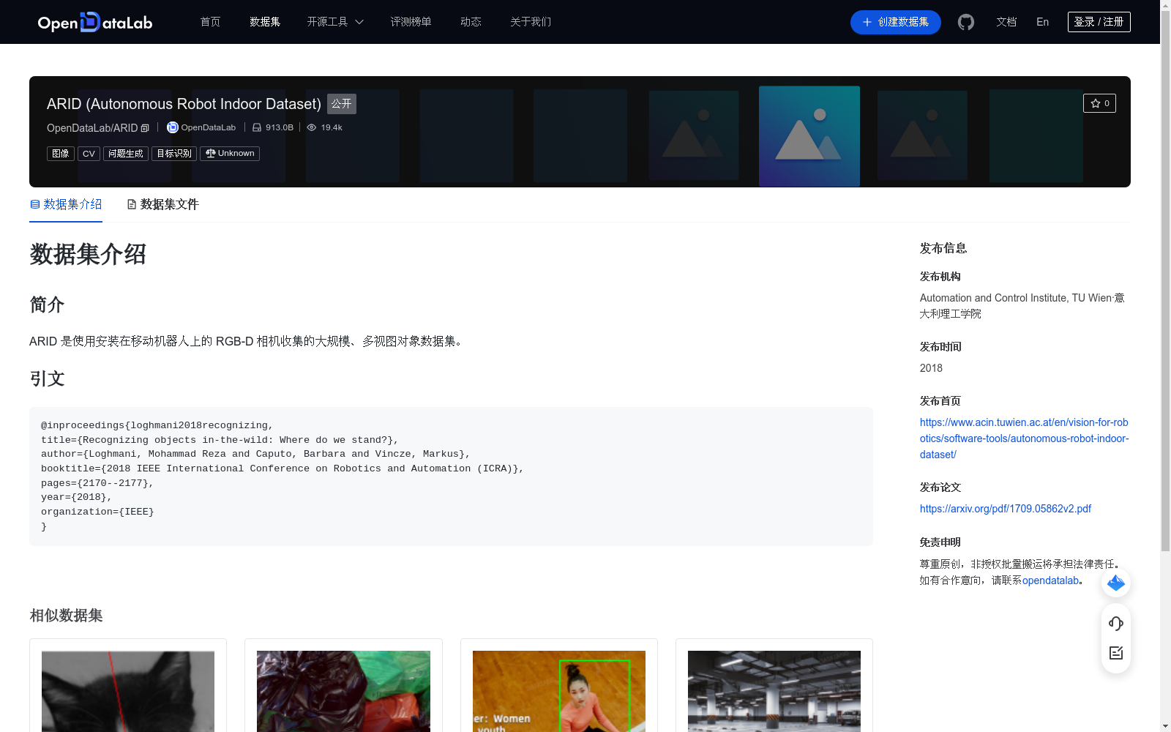Click the 图像 tag
1171x732 pixels.
click(x=61, y=154)
